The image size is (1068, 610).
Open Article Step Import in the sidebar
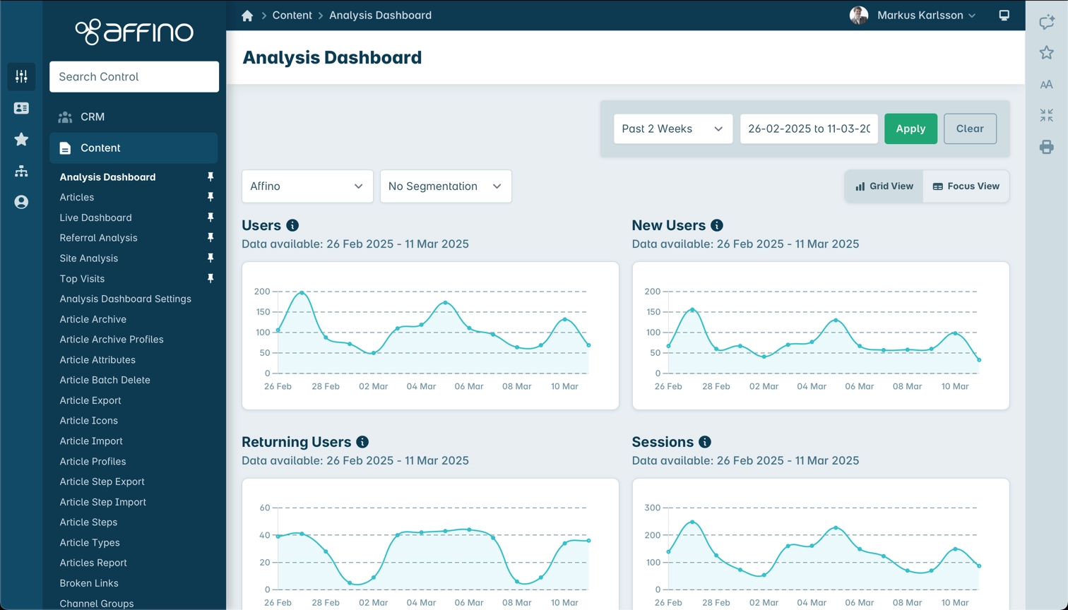tap(102, 502)
